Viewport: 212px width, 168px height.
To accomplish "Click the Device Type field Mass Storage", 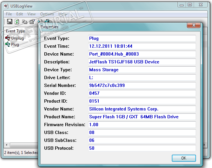I will [x=142, y=70].
